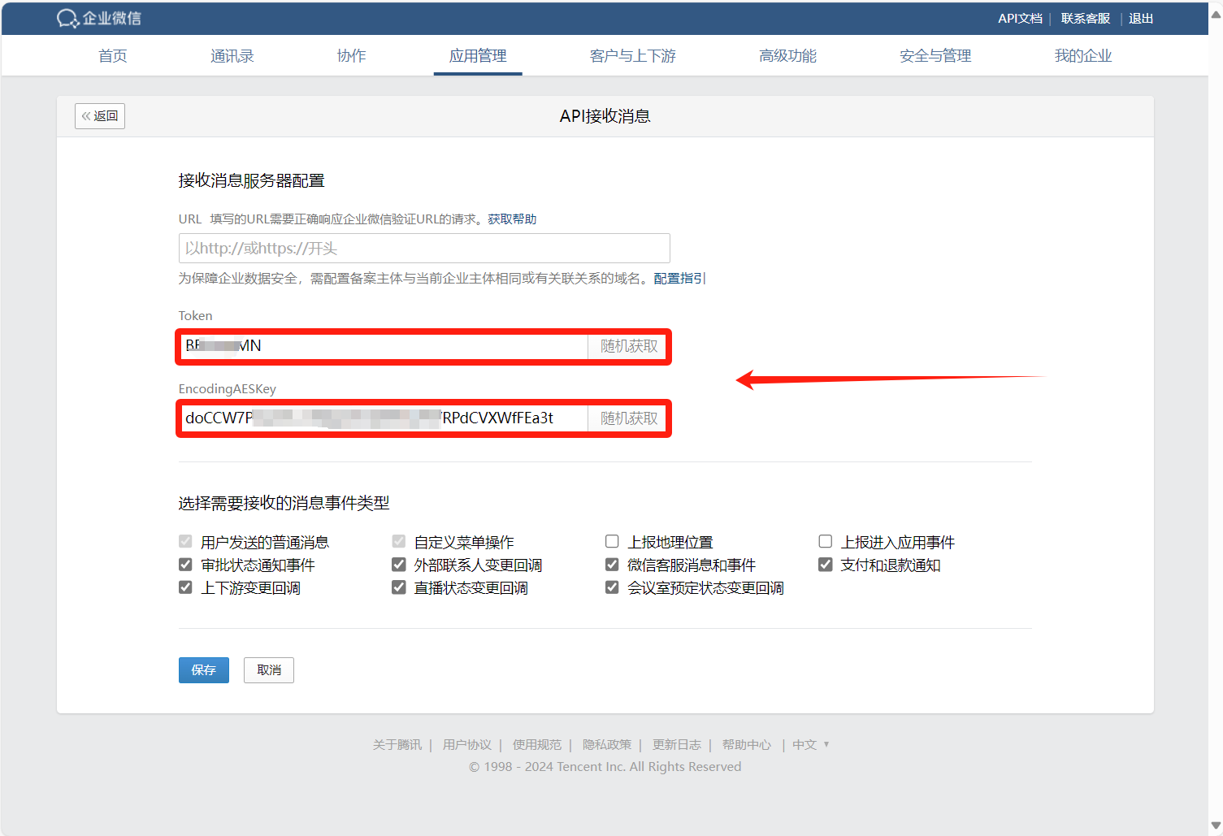Switch to the 应用管理 tab
This screenshot has width=1223, height=836.
pos(478,56)
